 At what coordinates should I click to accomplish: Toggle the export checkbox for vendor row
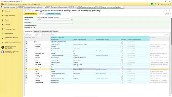[26, 80]
